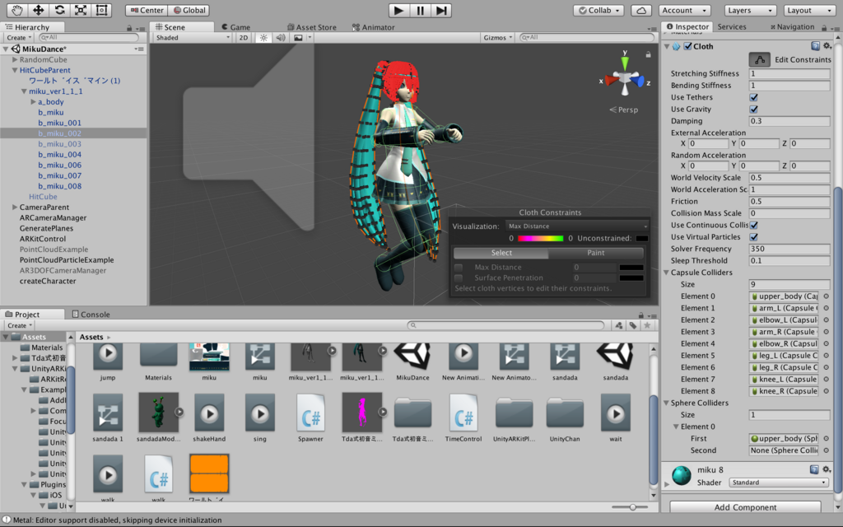Open the Visualization Max Distance dropdown
The height and width of the screenshot is (527, 843).
pyautogui.click(x=577, y=226)
